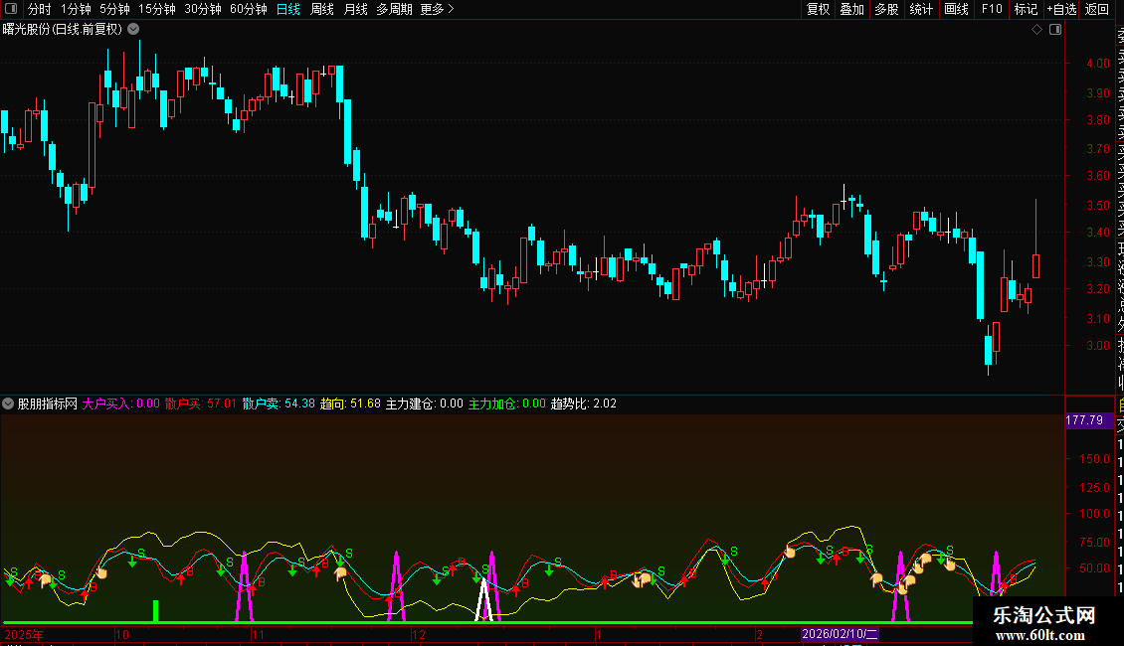Click the month 12 axis label
Screen dimensions: 1124x646
(x=419, y=634)
